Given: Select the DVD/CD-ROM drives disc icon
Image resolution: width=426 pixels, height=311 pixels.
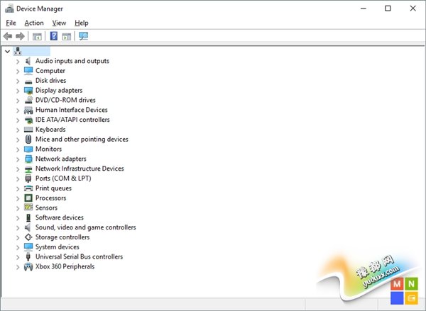Looking at the screenshot, I should (28, 101).
